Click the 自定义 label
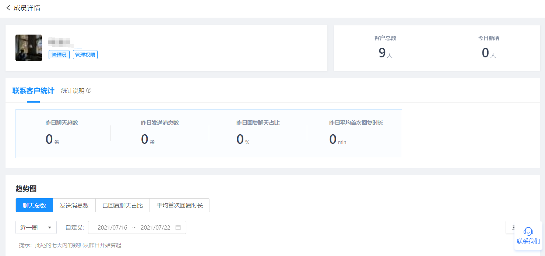 point(75,227)
